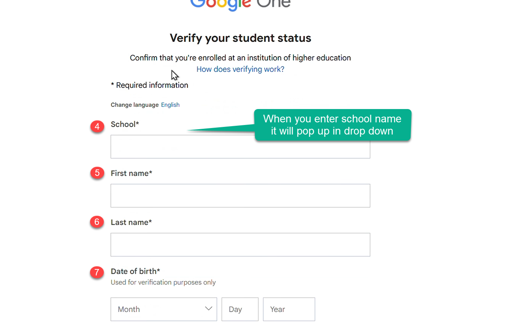This screenshot has width=509, height=326.
Task: Click the green tooltip about school name
Action: [x=332, y=125]
